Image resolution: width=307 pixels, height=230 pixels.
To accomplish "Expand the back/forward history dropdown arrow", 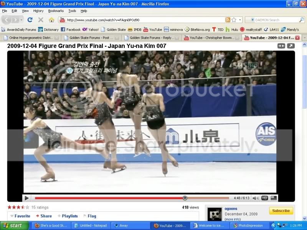I will point(21,20).
